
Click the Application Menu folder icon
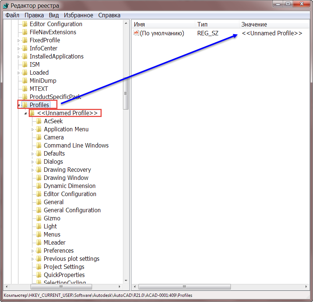point(39,129)
